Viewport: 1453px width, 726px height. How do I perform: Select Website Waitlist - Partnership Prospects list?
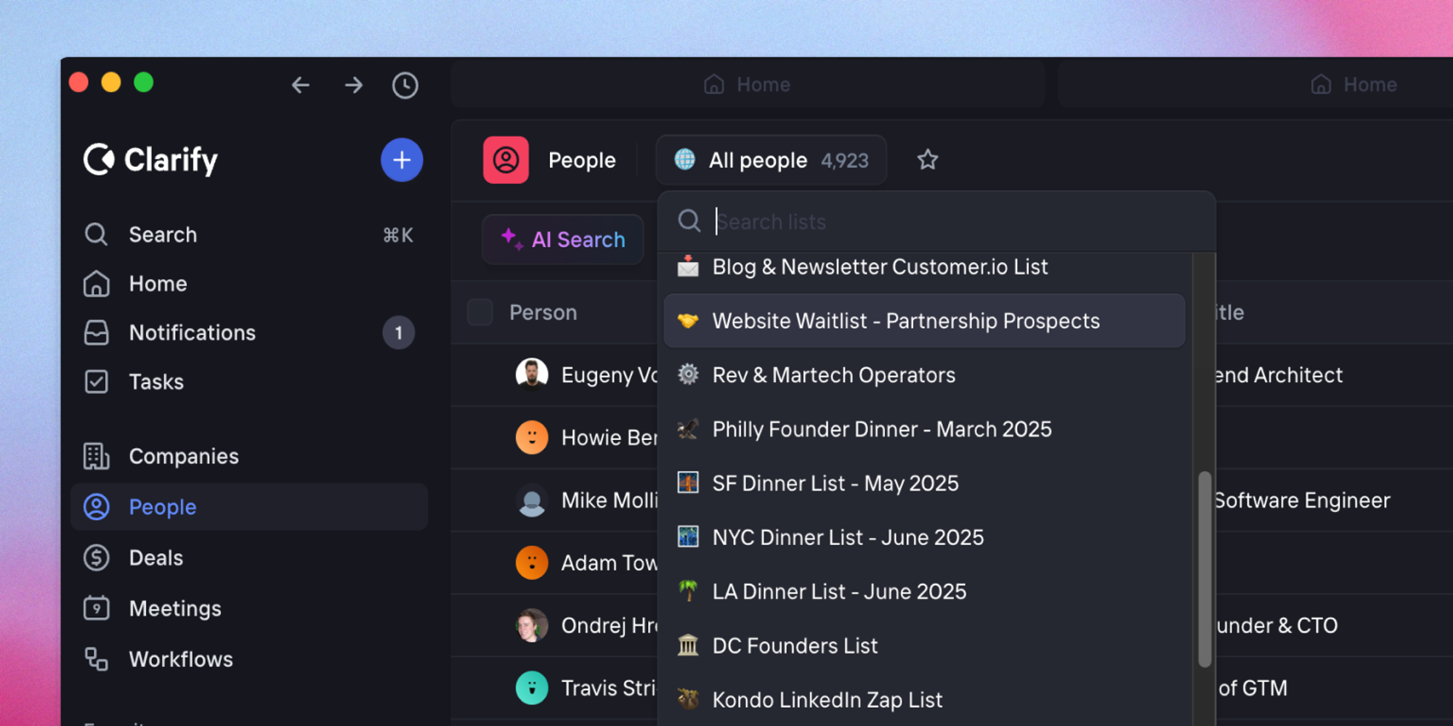(x=924, y=321)
